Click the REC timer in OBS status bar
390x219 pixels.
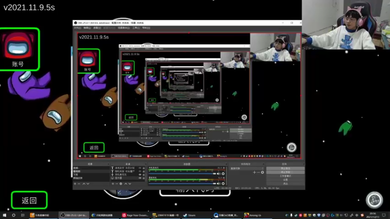pyautogui.click(x=243, y=188)
